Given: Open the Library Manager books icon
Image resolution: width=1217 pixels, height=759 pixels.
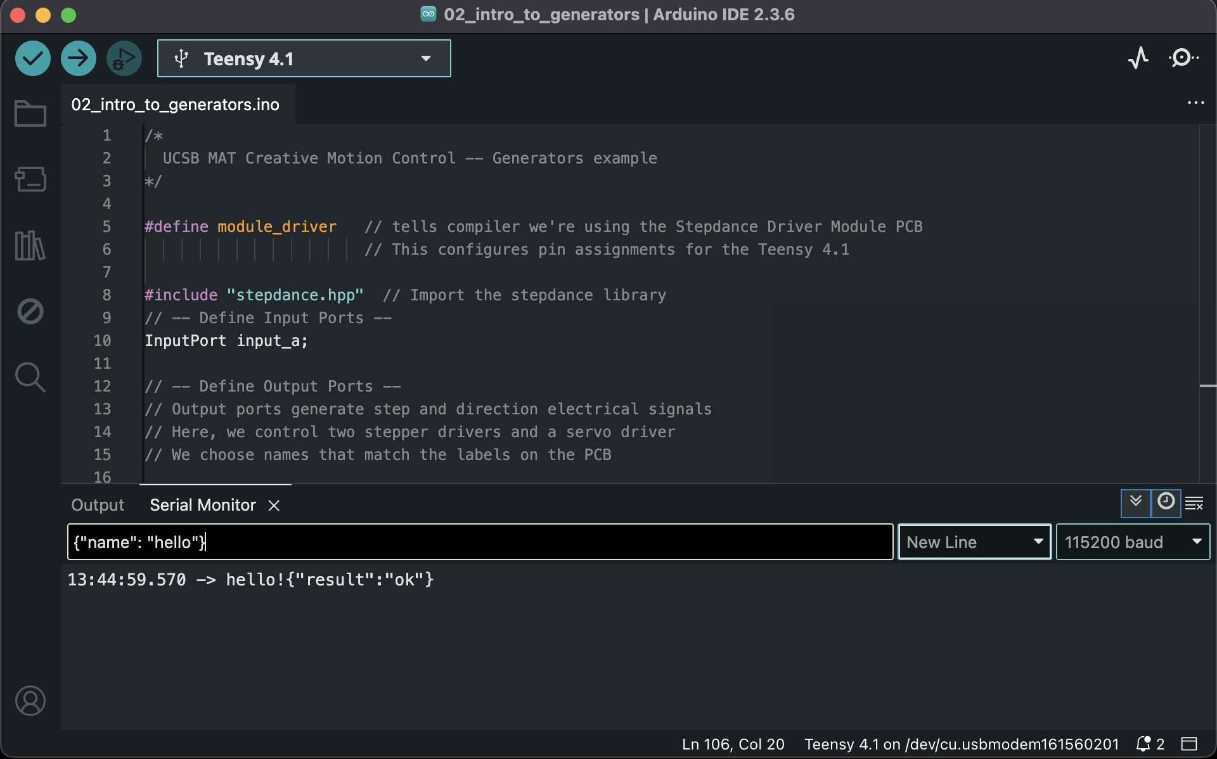Looking at the screenshot, I should click(30, 245).
